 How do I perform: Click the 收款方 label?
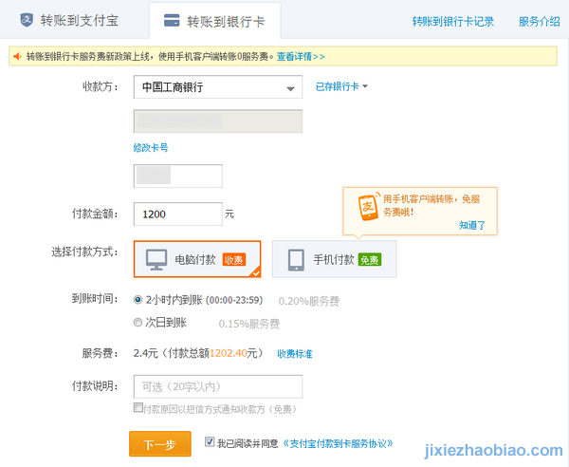coord(101,86)
